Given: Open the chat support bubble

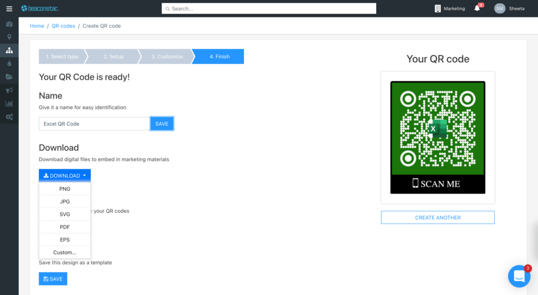Looking at the screenshot, I should 519,276.
